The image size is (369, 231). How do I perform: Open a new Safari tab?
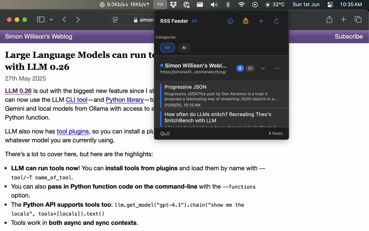[343, 19]
